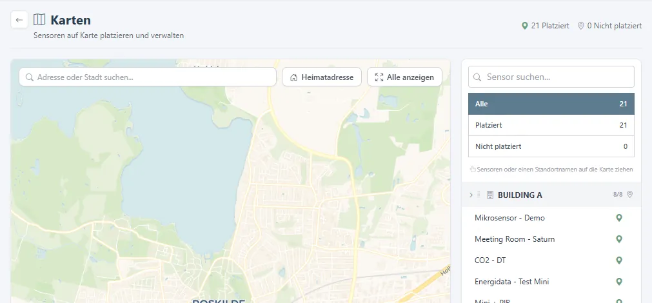The image size is (652, 303).
Task: Expand the BUILDING A group chevron
Action: pyautogui.click(x=471, y=195)
